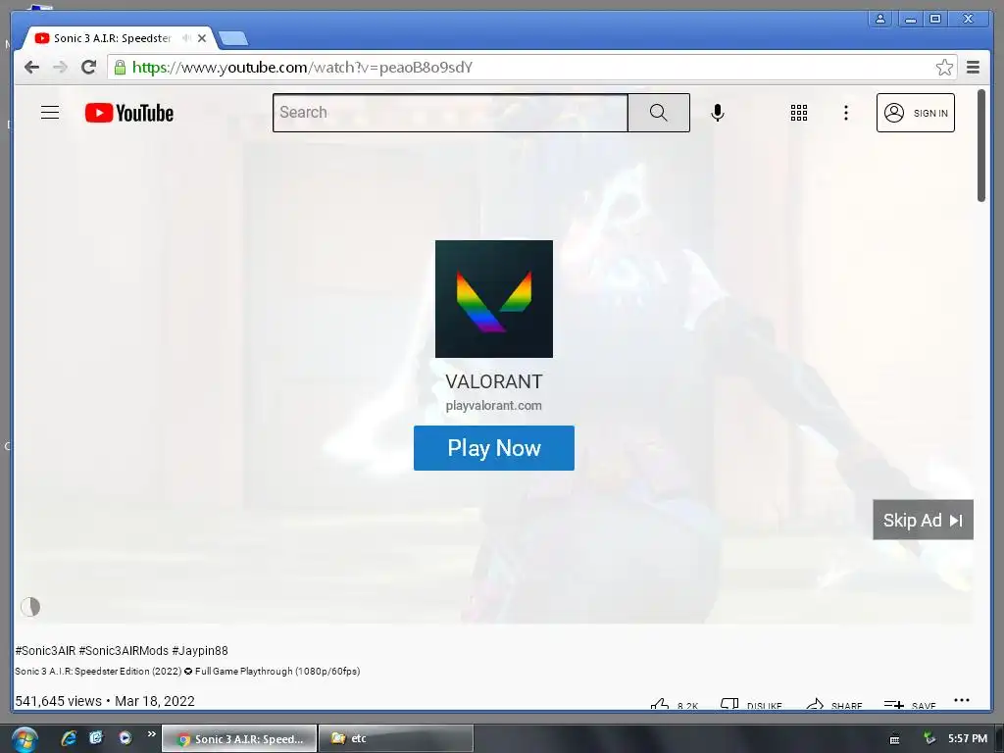This screenshot has width=1004, height=753.
Task: Search with voice microphone icon
Action: (717, 113)
